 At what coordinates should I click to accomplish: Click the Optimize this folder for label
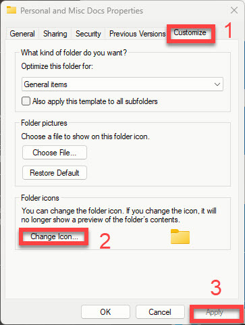(57, 66)
